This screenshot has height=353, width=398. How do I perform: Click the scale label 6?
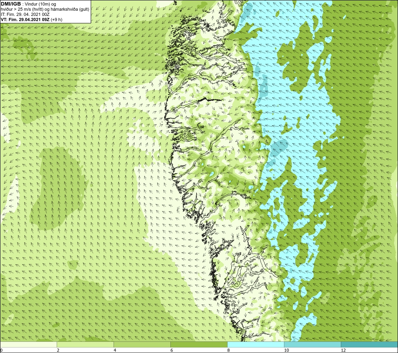pos(172,351)
